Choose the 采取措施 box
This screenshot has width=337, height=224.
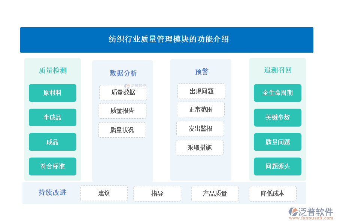(x=200, y=148)
